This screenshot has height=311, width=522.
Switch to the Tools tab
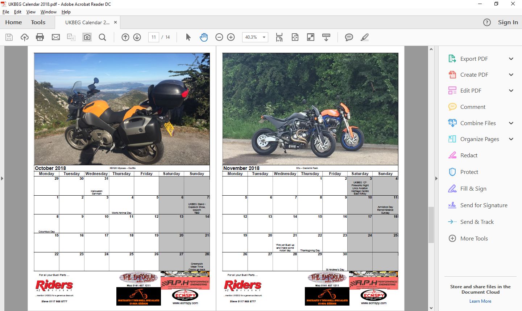(x=38, y=22)
